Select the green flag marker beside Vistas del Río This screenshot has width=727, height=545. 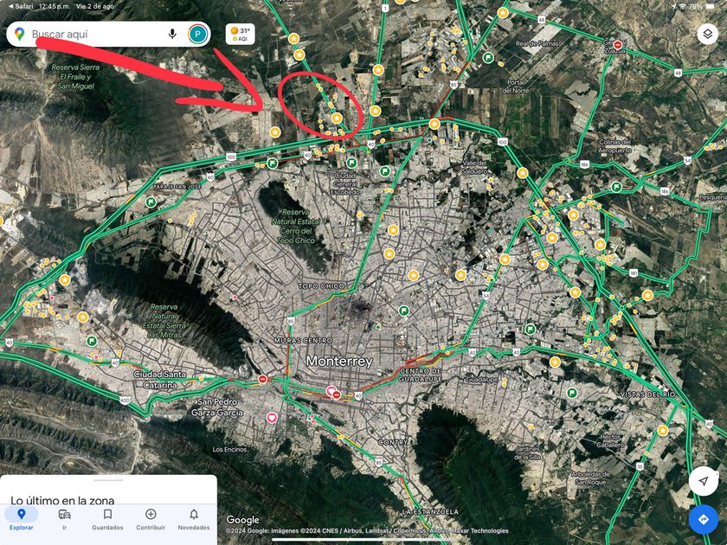[x=572, y=393]
